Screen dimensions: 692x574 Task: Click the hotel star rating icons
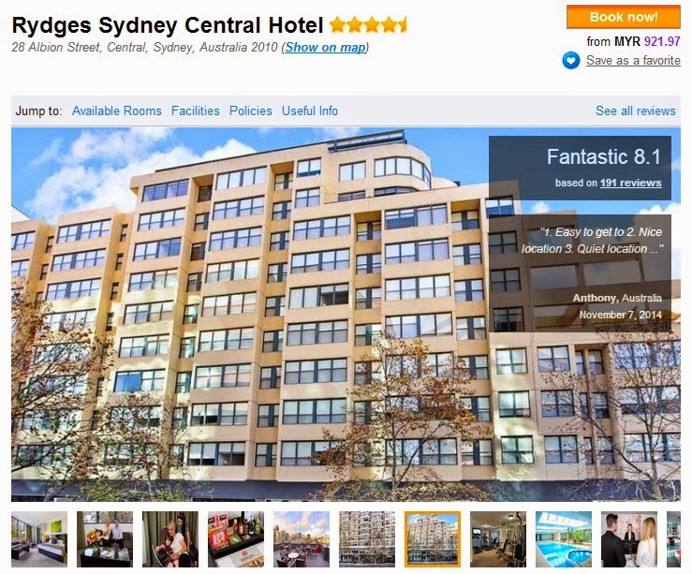tap(368, 25)
